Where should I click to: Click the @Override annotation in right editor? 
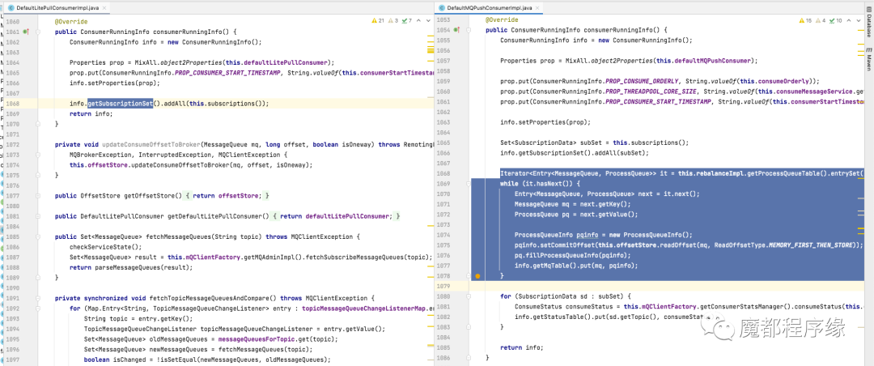(502, 19)
